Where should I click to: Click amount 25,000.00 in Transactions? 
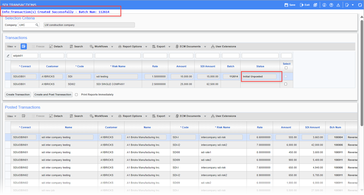tap(181, 84)
